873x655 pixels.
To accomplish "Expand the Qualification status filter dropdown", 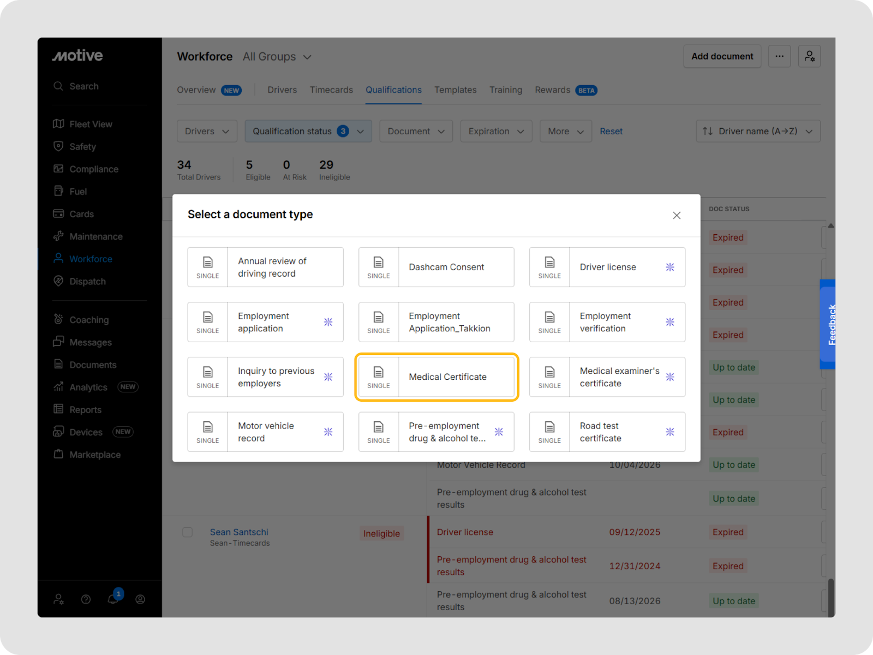I will click(308, 132).
